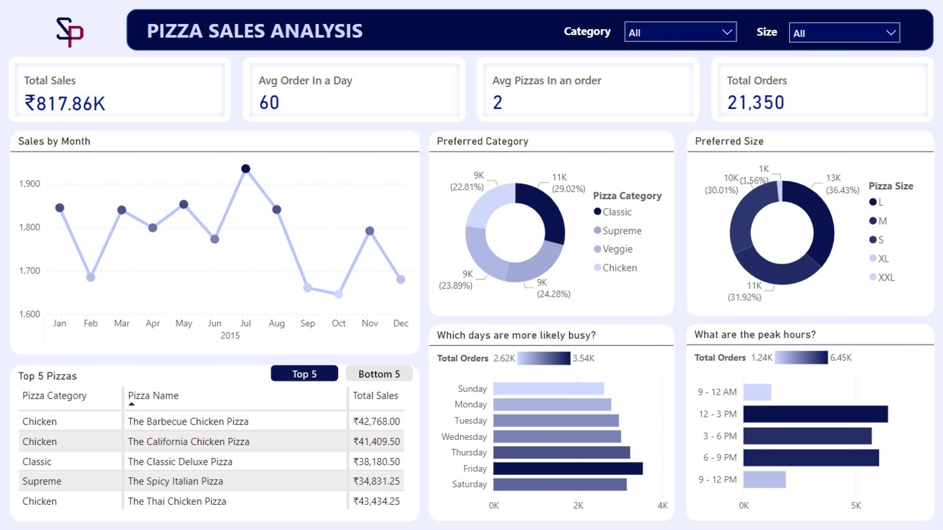Image resolution: width=943 pixels, height=530 pixels.
Task: Switch to the Top 5 view
Action: pyautogui.click(x=304, y=373)
